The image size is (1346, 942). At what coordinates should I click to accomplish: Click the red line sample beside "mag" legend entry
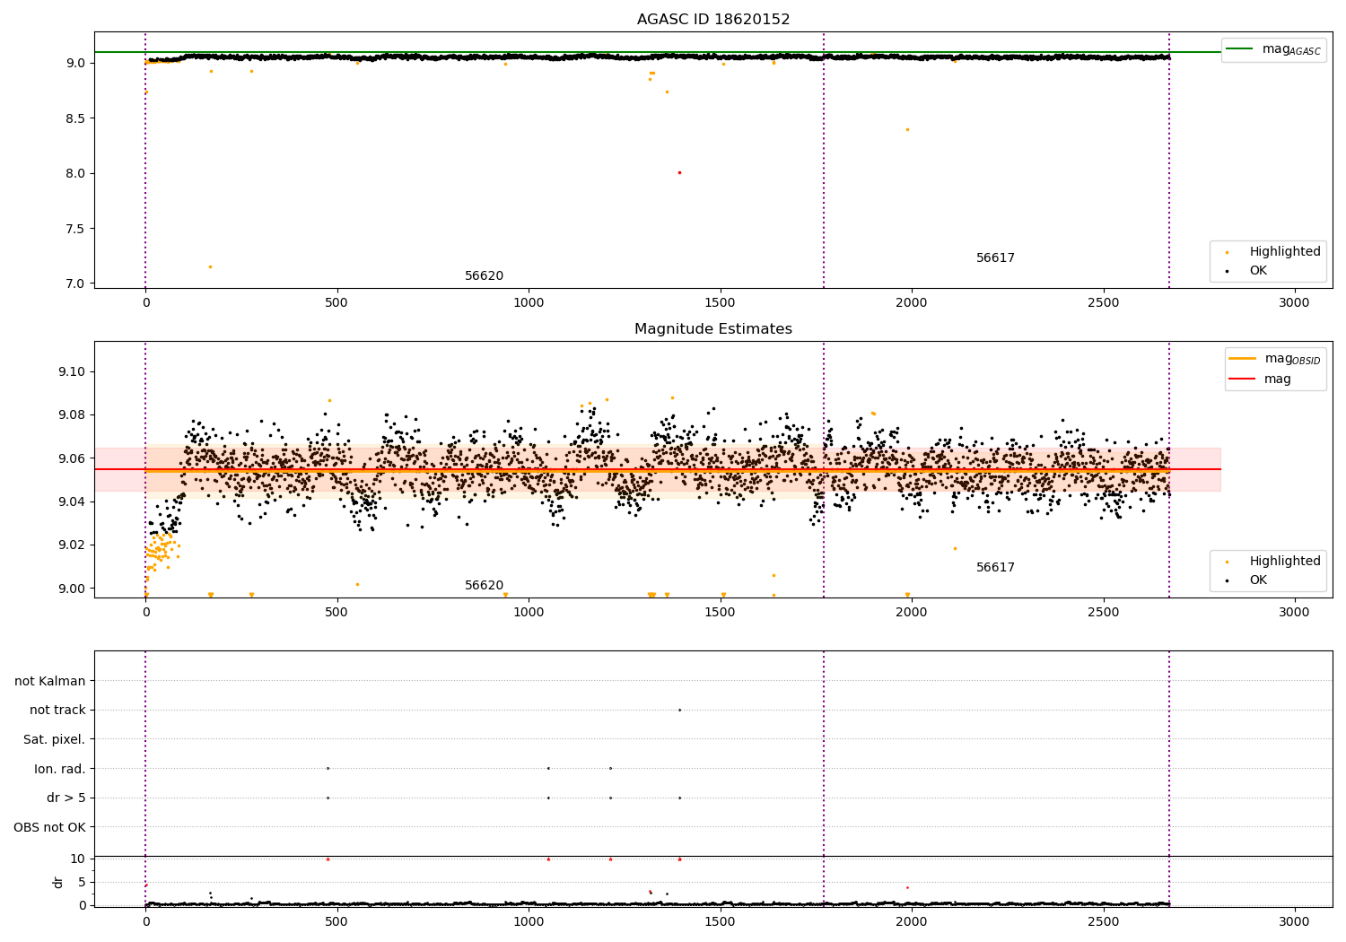pyautogui.click(x=1243, y=379)
